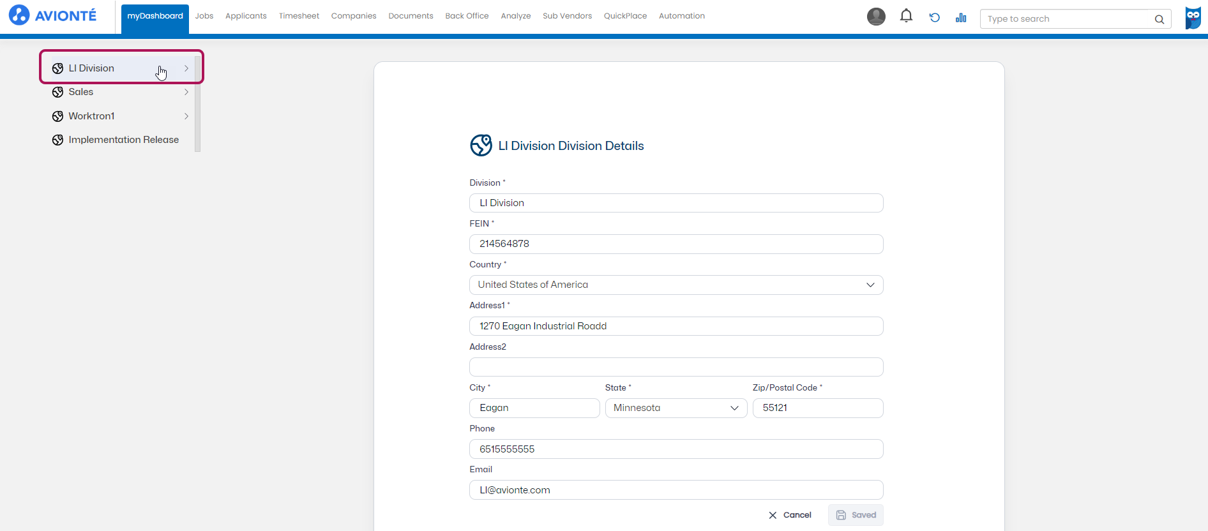The width and height of the screenshot is (1208, 531).
Task: Open the user profile avatar
Action: click(876, 17)
